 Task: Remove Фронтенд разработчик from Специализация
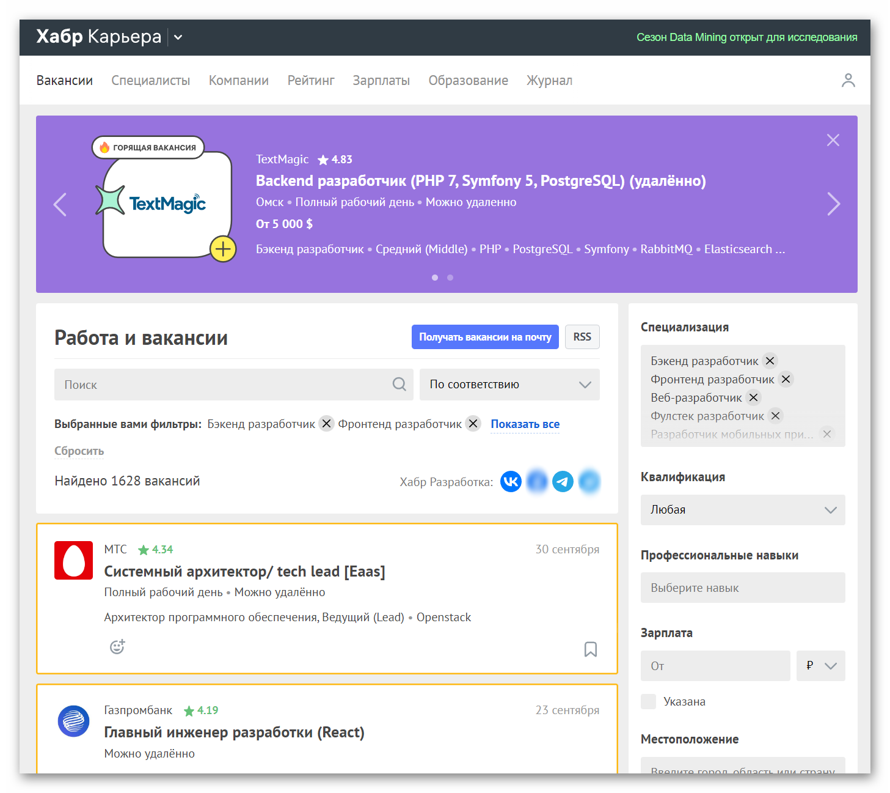pyautogui.click(x=786, y=379)
